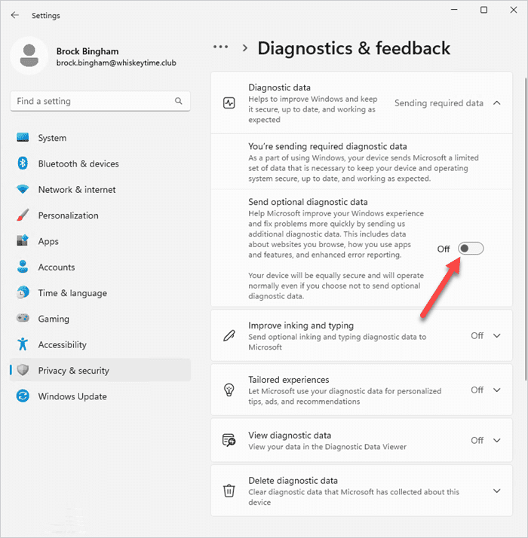Click Off status on Tailored experiences row

point(477,390)
